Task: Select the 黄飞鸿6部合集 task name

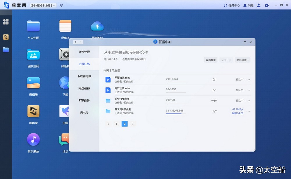Action: pyautogui.click(x=123, y=110)
